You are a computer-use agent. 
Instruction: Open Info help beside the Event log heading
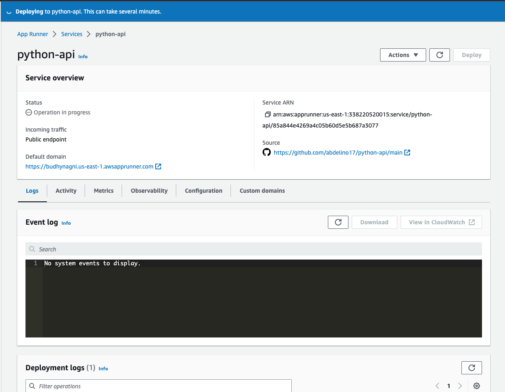66,223
